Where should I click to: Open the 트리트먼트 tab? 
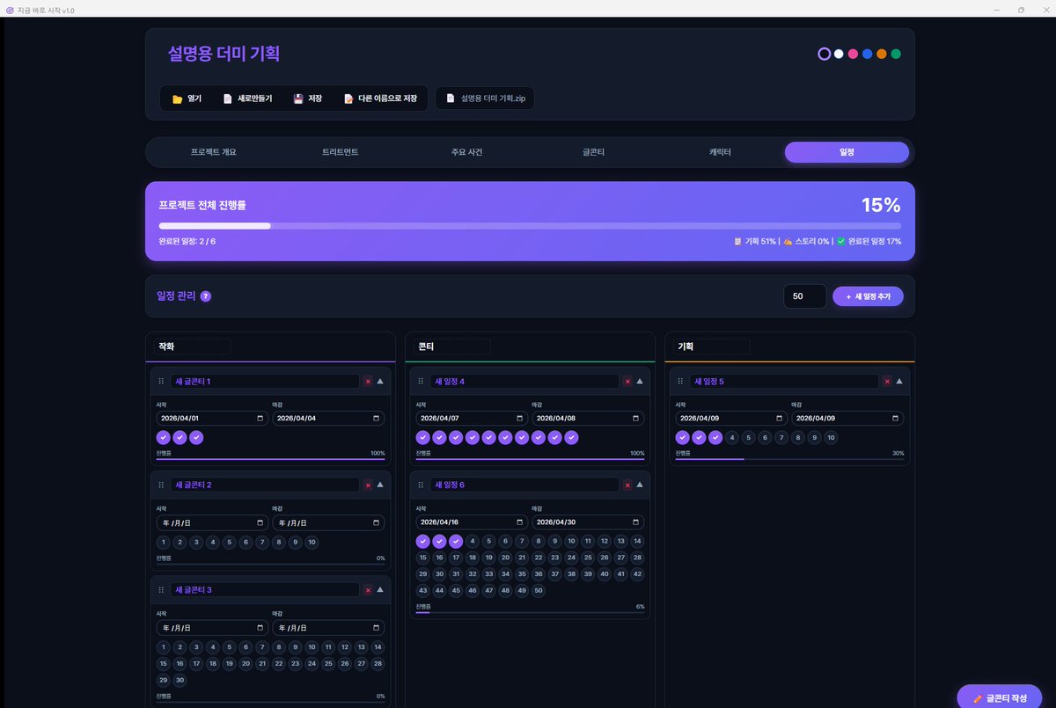(x=341, y=152)
